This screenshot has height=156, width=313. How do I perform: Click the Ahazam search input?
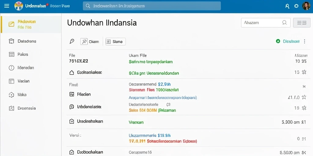click(266, 23)
